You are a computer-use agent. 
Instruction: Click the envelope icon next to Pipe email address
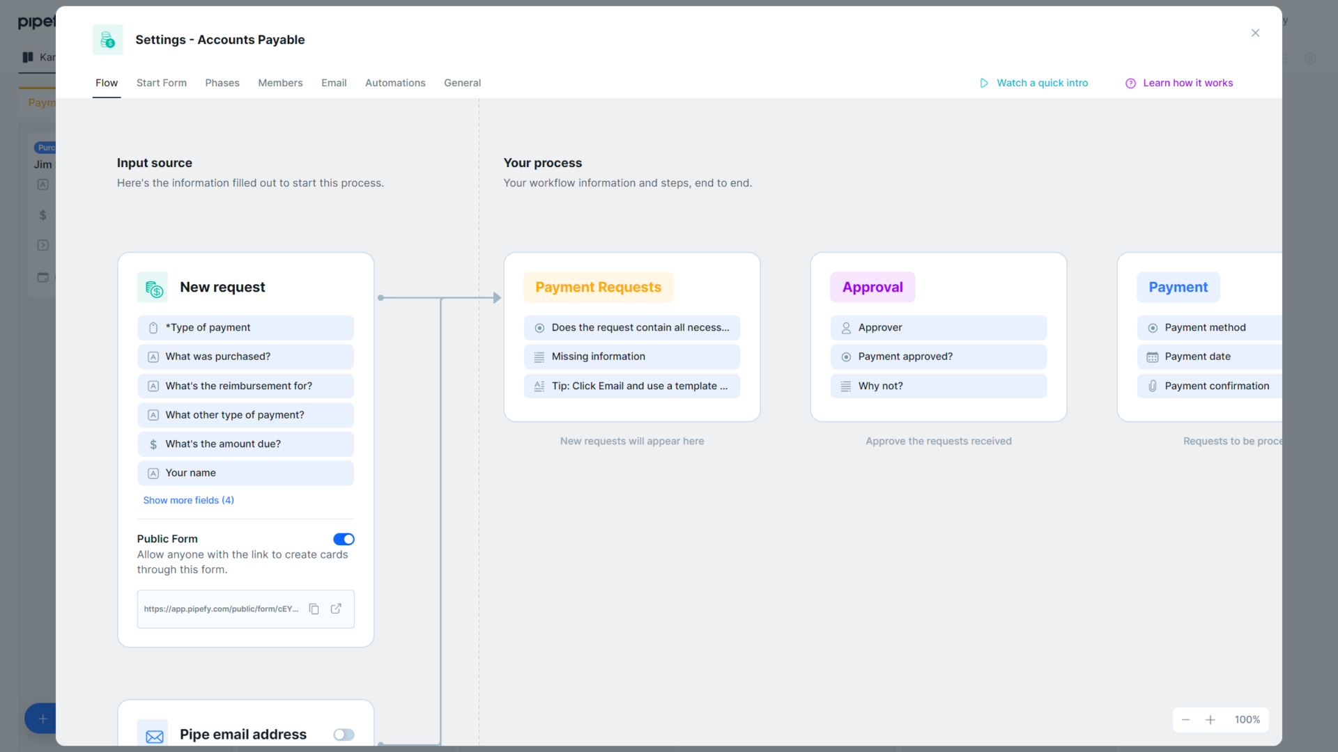click(153, 734)
